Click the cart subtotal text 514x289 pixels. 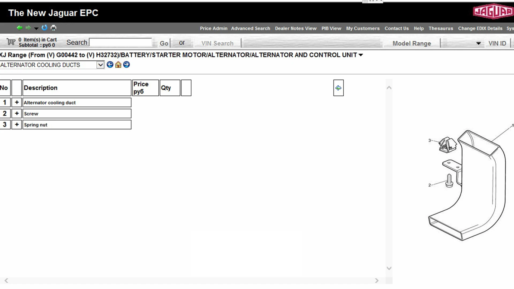pos(37,45)
